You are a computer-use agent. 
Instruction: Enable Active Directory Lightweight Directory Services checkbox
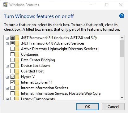(12, 49)
